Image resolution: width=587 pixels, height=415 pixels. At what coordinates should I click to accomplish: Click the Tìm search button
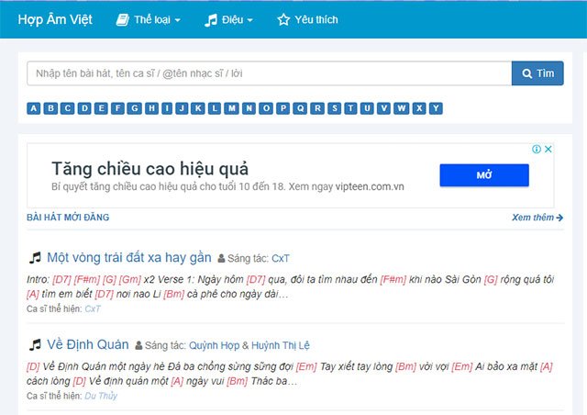[x=537, y=73]
